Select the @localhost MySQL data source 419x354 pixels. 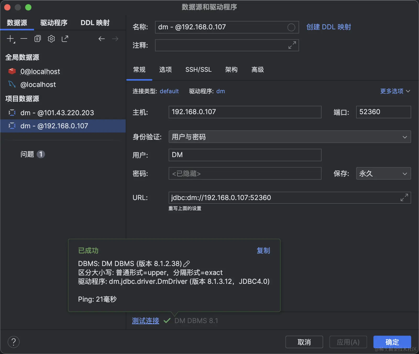63,84
